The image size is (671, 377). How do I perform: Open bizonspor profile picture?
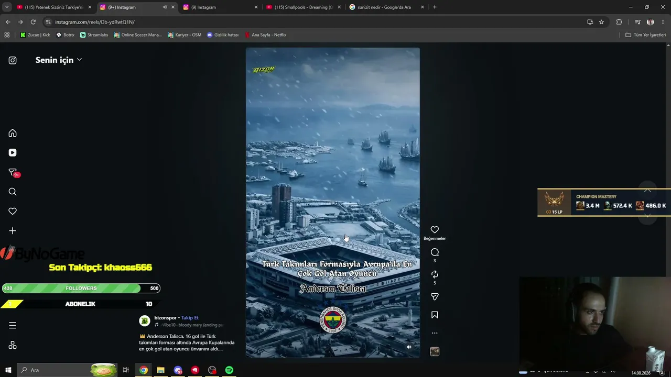[x=145, y=321]
